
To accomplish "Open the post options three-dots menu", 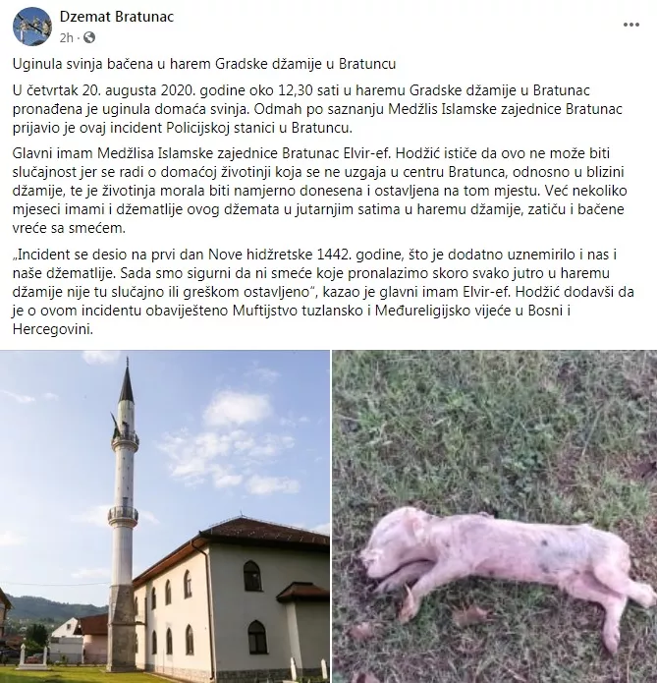I will click(x=630, y=25).
